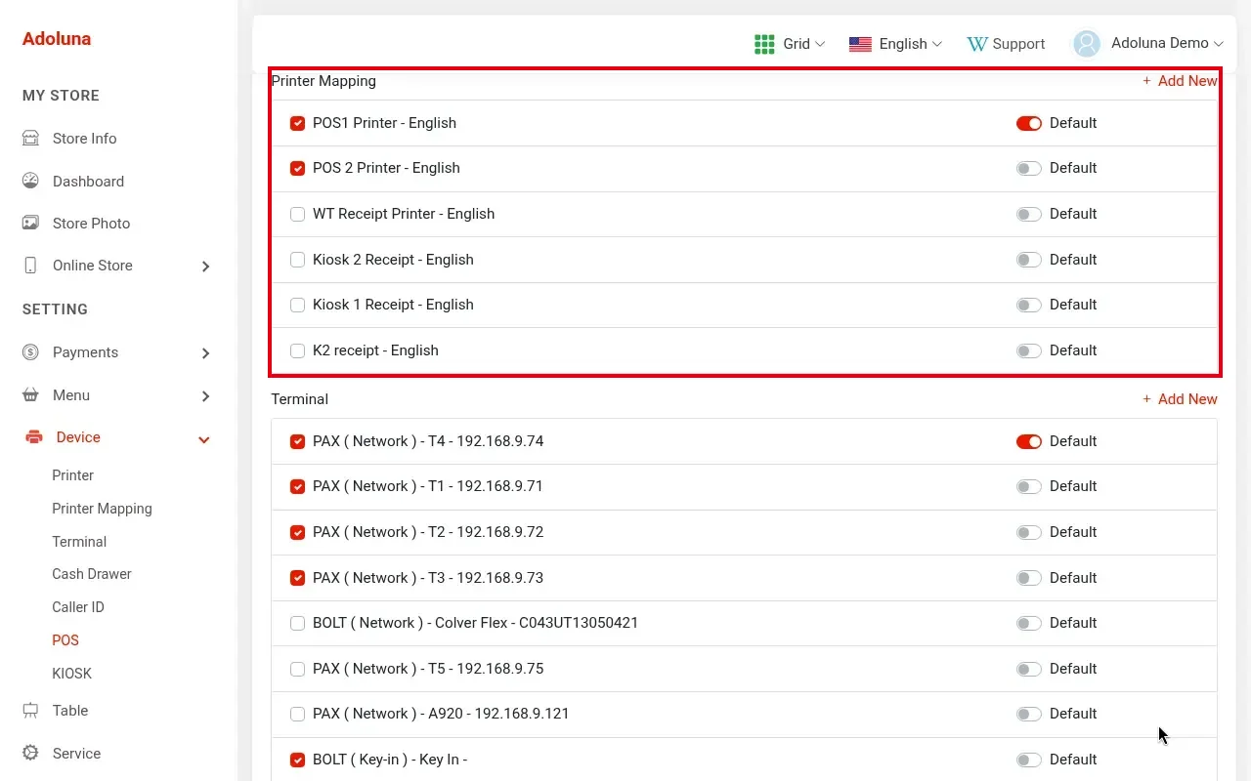Uncheck the POS1 Printer - English checkbox

tap(298, 123)
